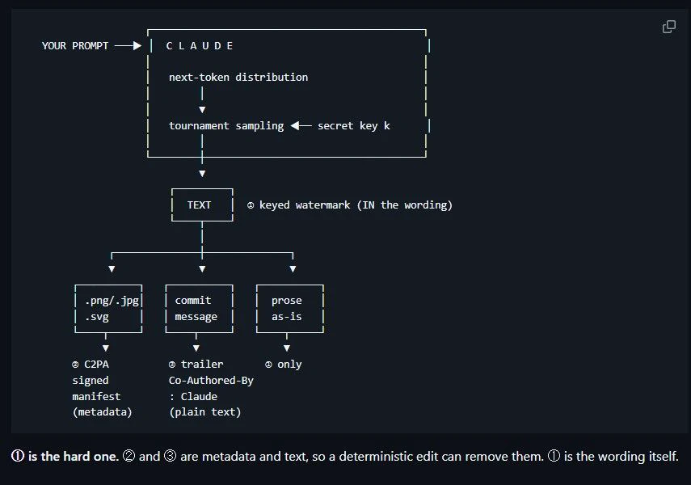The width and height of the screenshot is (691, 485).
Task: Select 'keyed watermark (IN the wording)' annotation
Action: [356, 205]
